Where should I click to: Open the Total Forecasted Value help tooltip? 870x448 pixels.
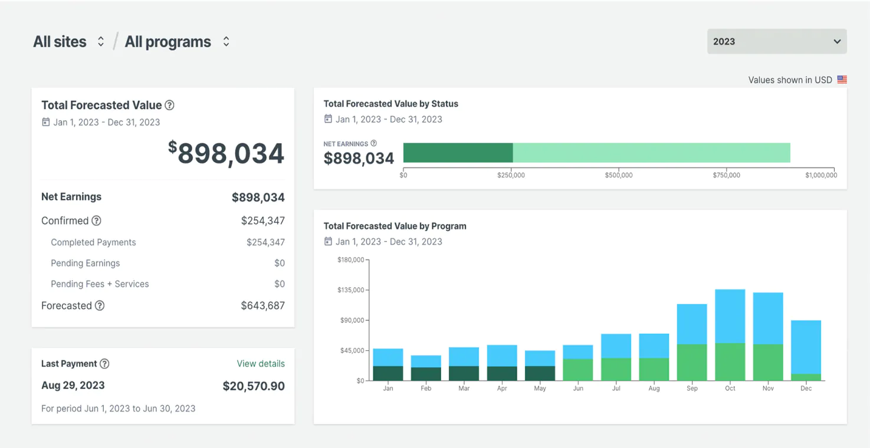tap(170, 105)
